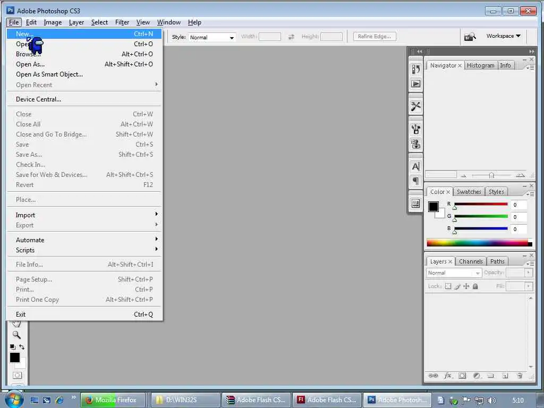Open the Windows Start orb

14,399
